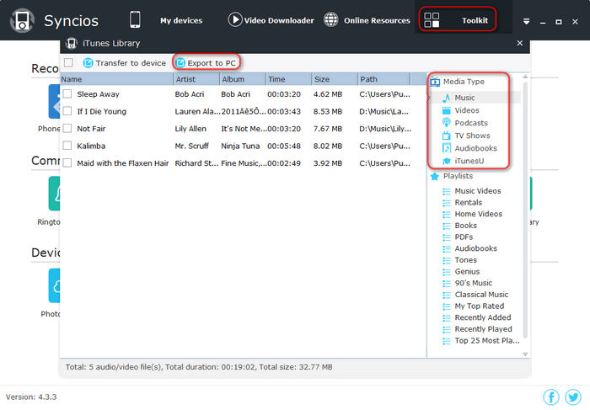Open Syncios Facebook page icon
This screenshot has width=590, height=410.
tap(551, 397)
